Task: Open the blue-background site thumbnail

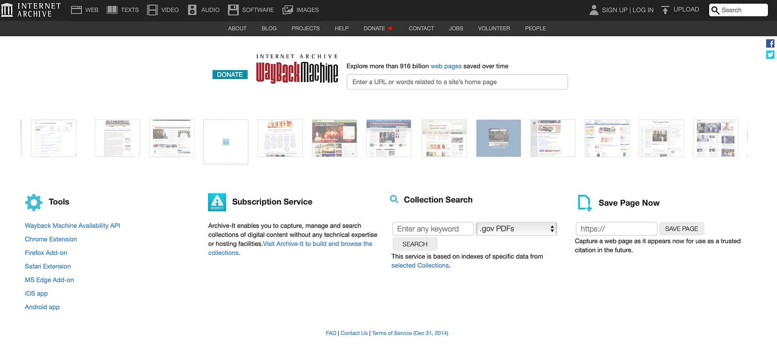Action: pyautogui.click(x=498, y=138)
